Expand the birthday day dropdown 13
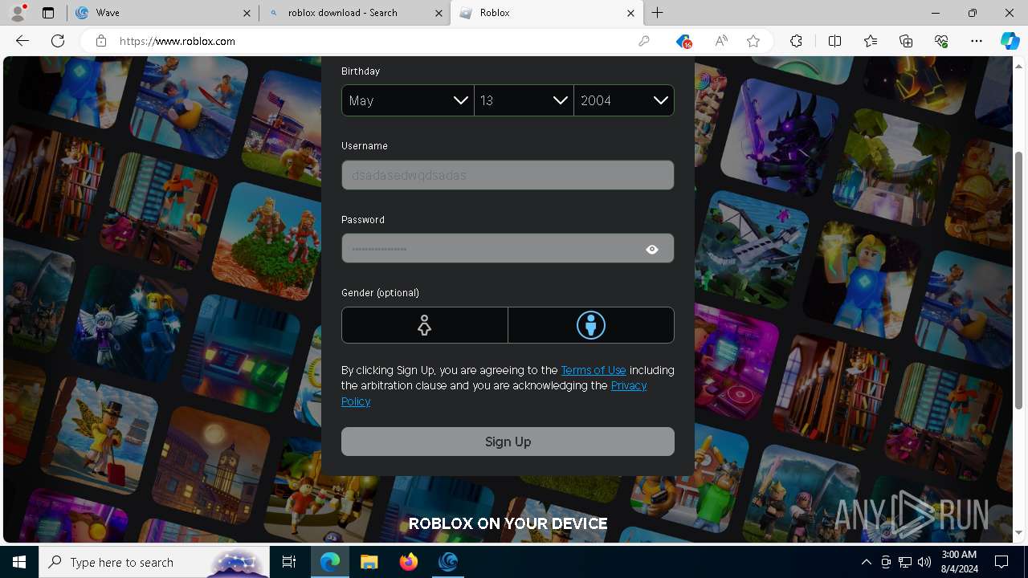 (x=524, y=100)
